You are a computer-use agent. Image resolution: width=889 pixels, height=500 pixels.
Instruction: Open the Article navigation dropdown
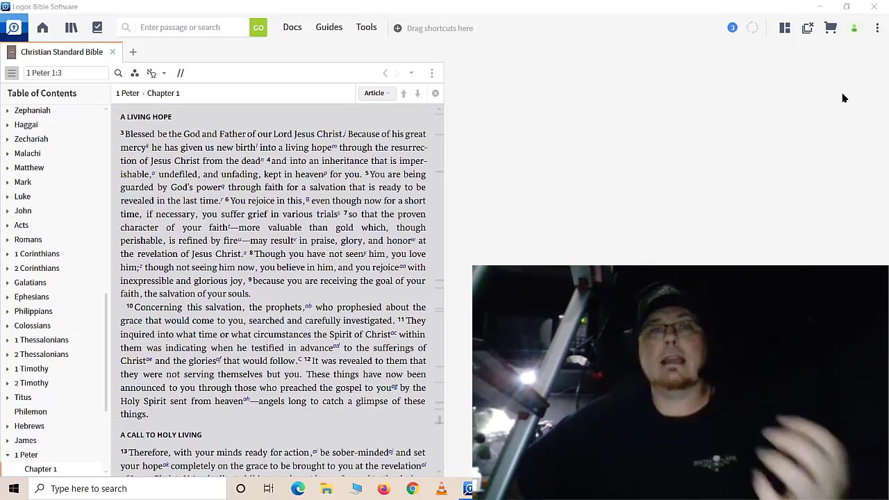pos(376,93)
